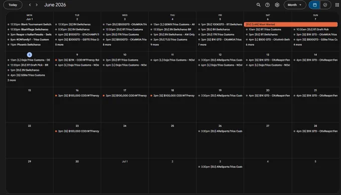Open Blank Tournament Switch event on Jun 1

[30, 25]
